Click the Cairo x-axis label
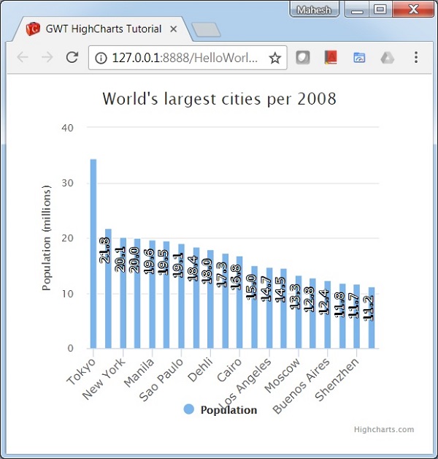The width and height of the screenshot is (438, 459). coord(229,370)
